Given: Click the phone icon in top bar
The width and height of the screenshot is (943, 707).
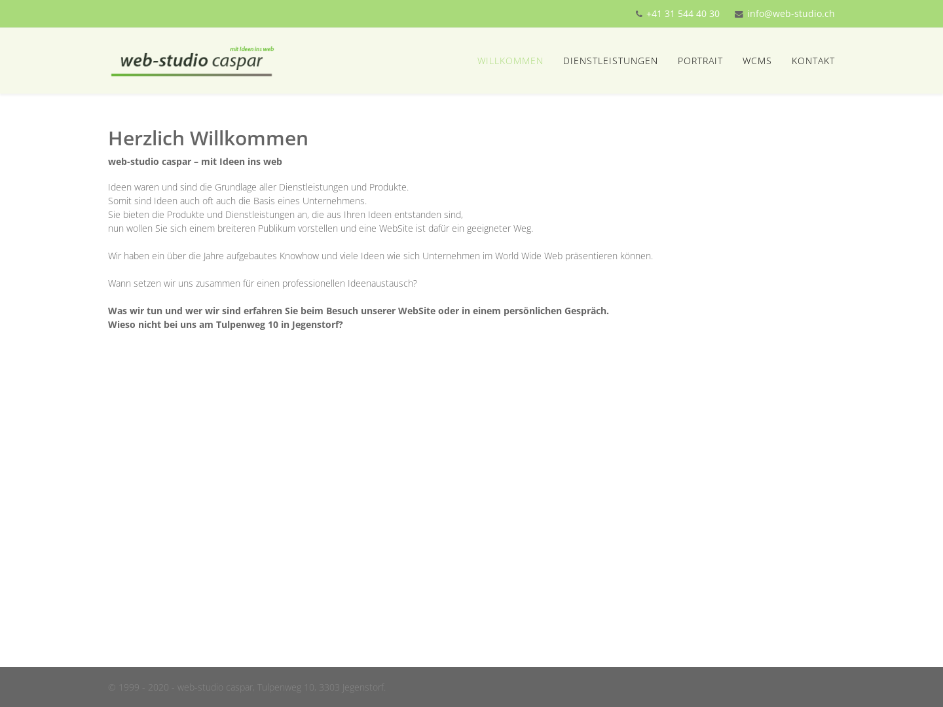Looking at the screenshot, I should coord(639,14).
